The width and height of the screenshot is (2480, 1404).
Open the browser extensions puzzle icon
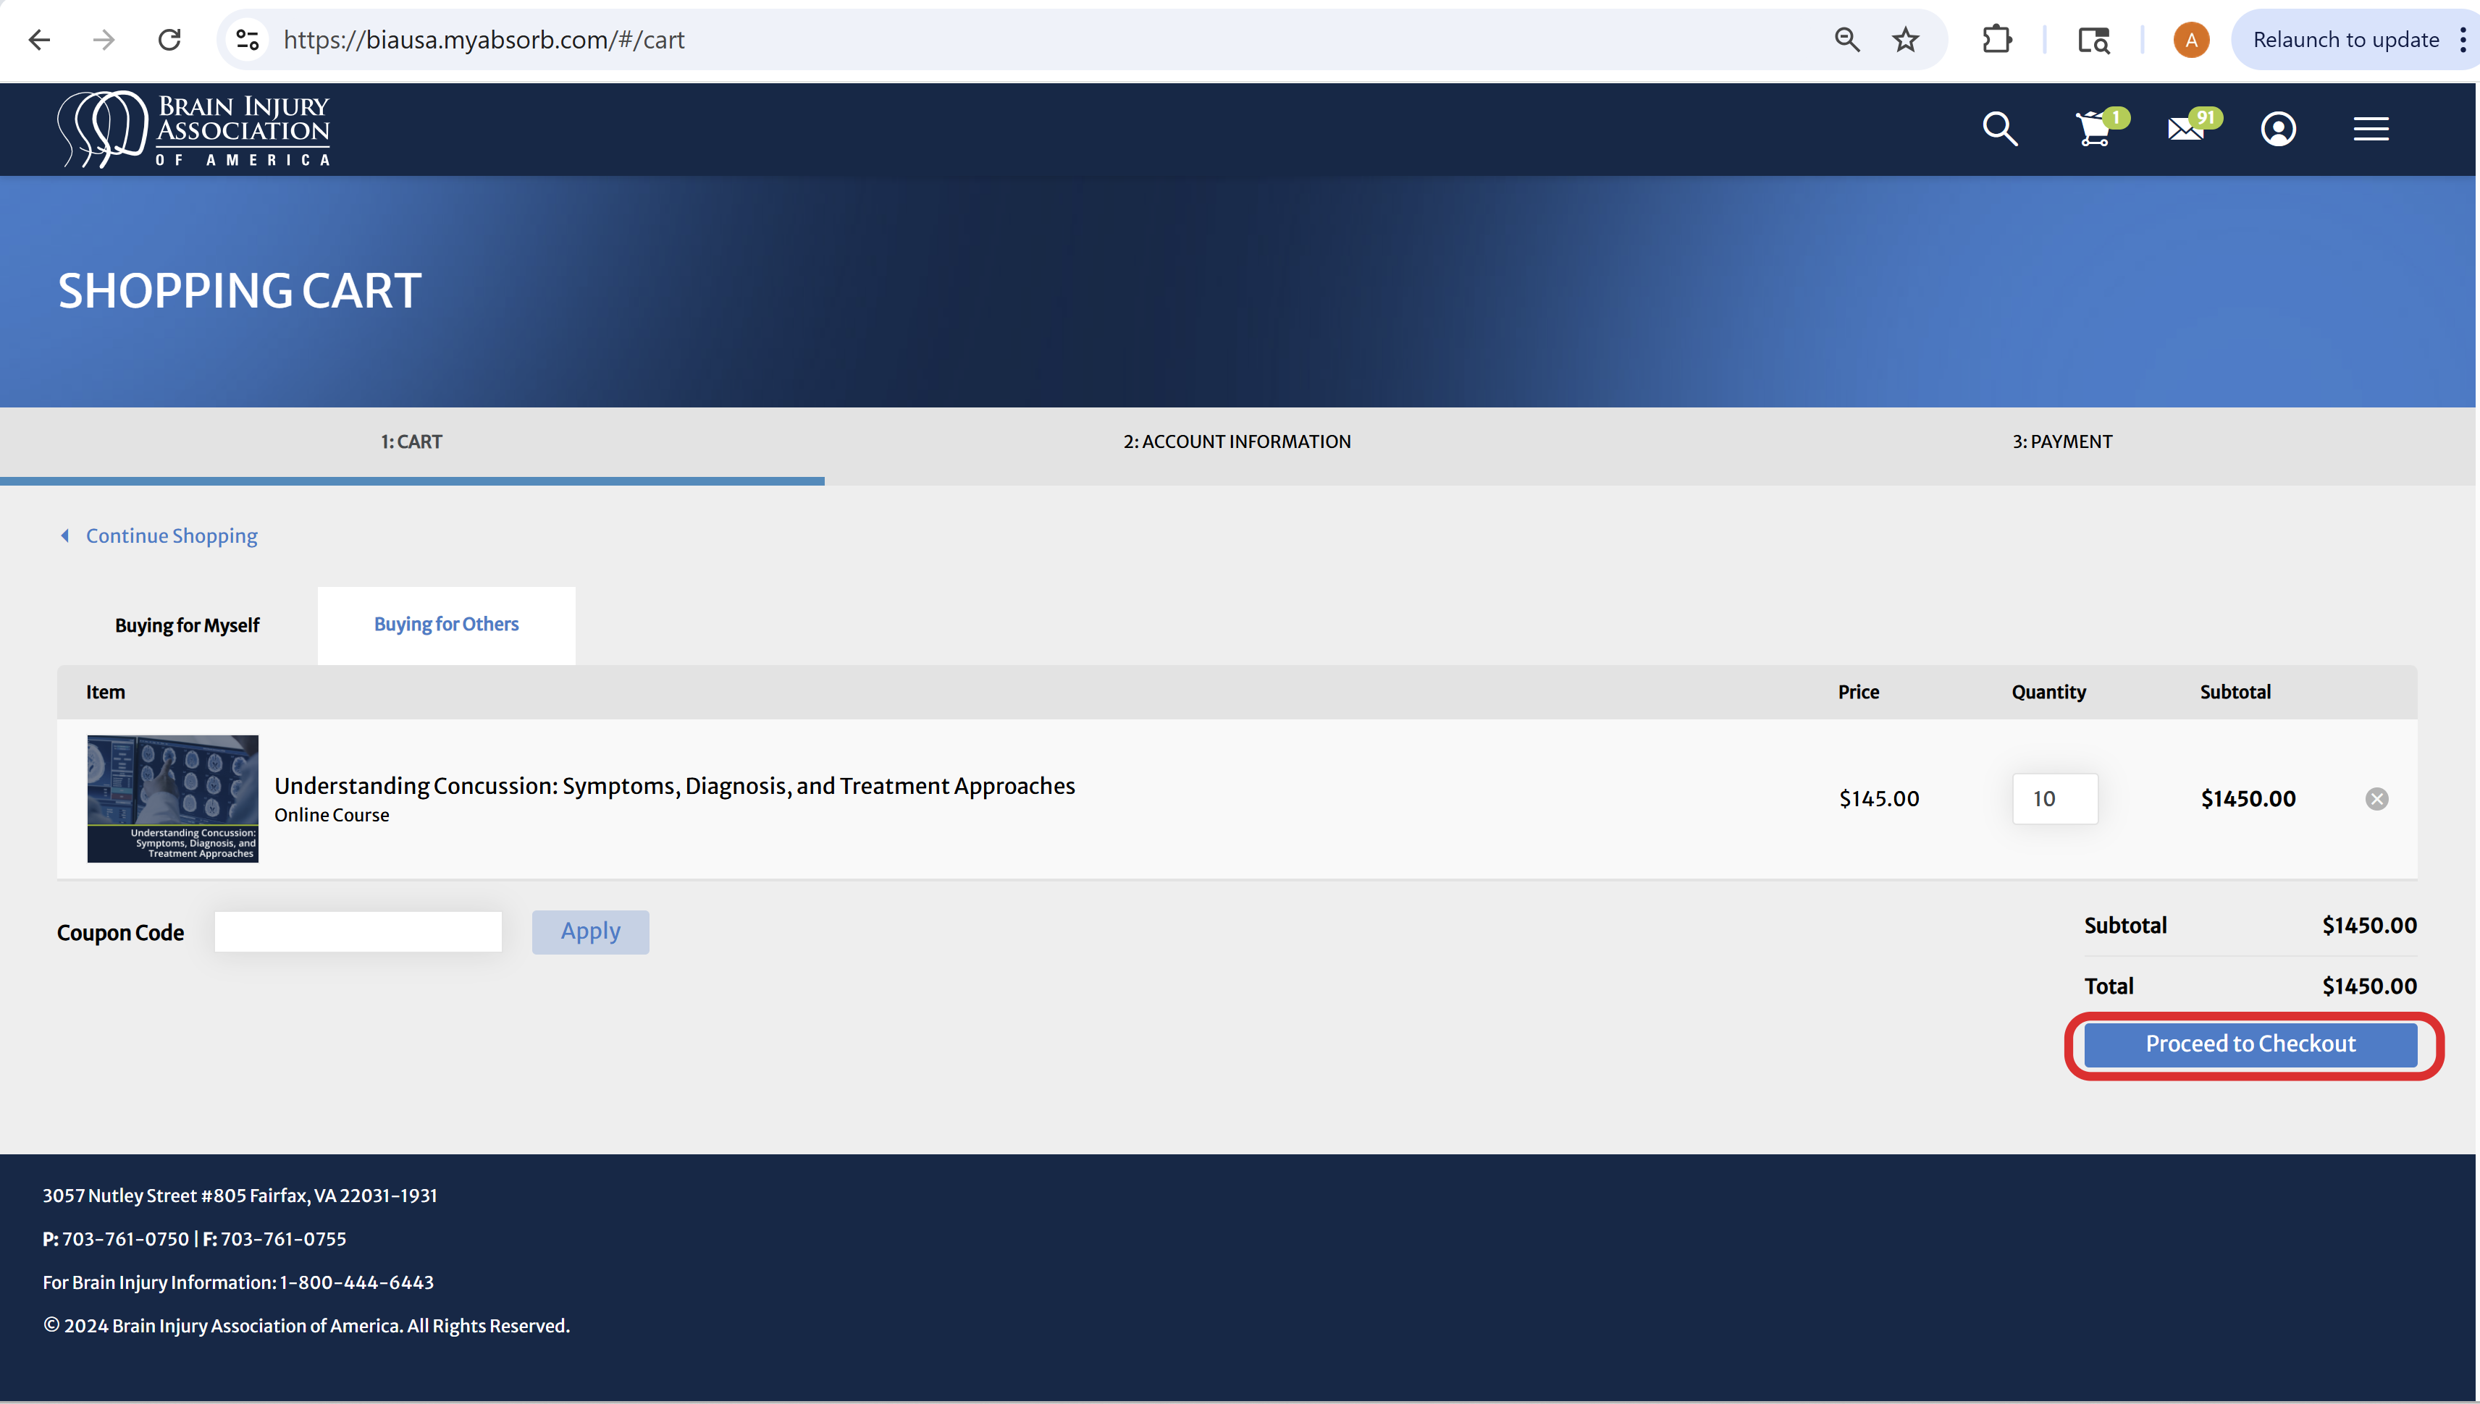1997,40
